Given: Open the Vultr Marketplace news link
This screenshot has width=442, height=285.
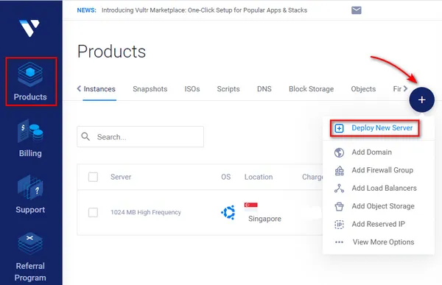Looking at the screenshot, I should click(x=204, y=10).
